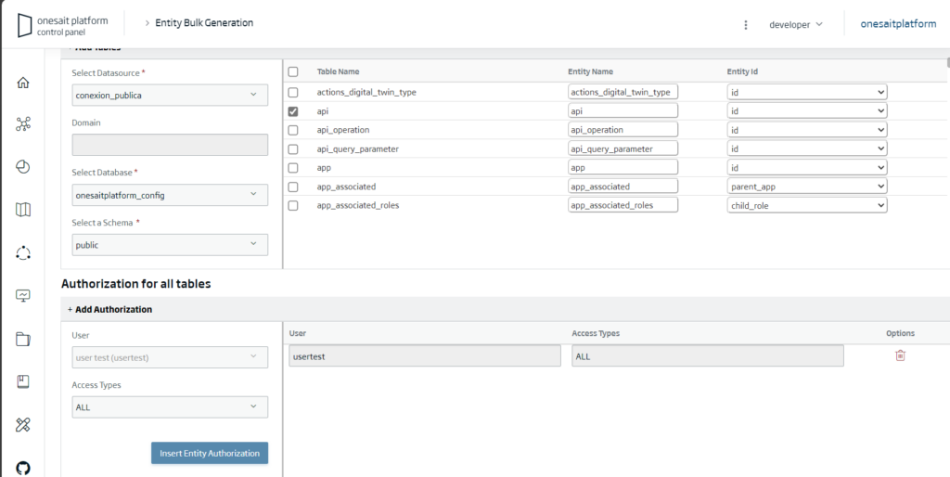Delete the usertest authorization with trash icon

[900, 355]
